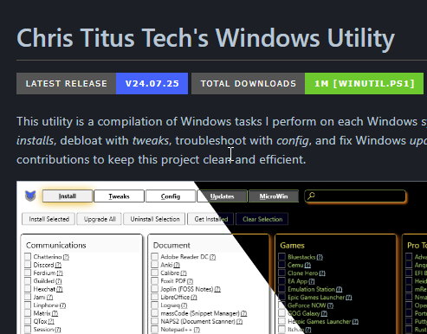Switch to the Install tab
The height and width of the screenshot is (334, 427).
point(68,196)
